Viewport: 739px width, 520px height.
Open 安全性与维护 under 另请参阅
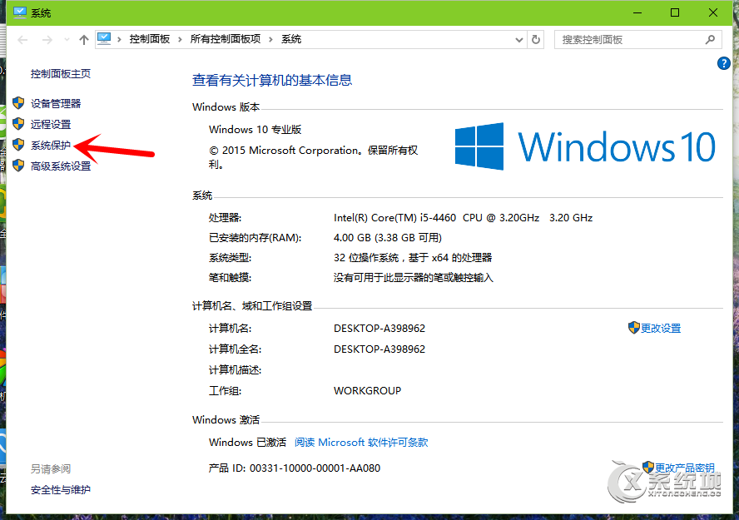coord(60,490)
